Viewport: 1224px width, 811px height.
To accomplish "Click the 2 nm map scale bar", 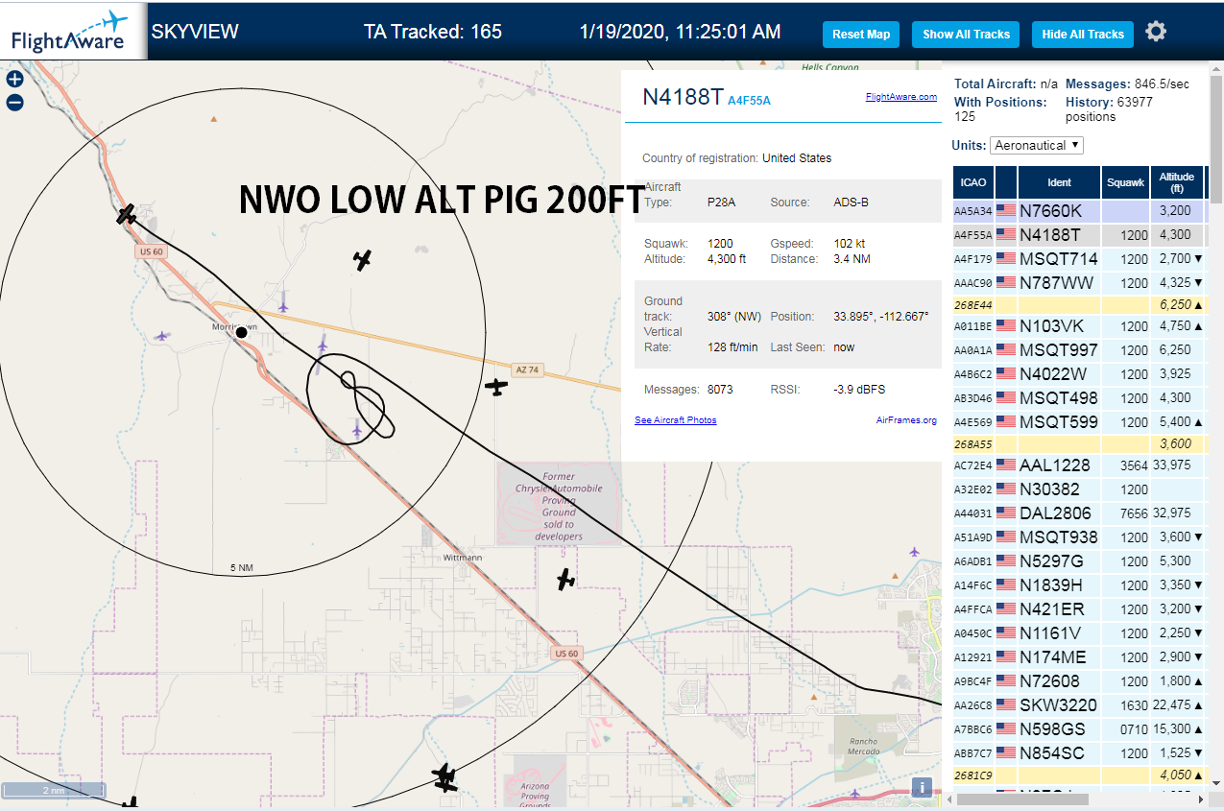I will pyautogui.click(x=53, y=791).
